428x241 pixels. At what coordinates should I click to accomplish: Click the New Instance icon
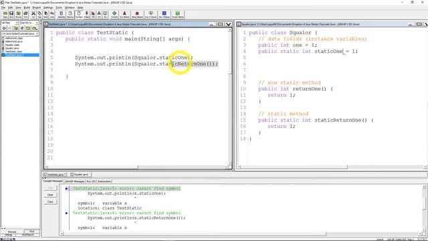(x=165, y=15)
